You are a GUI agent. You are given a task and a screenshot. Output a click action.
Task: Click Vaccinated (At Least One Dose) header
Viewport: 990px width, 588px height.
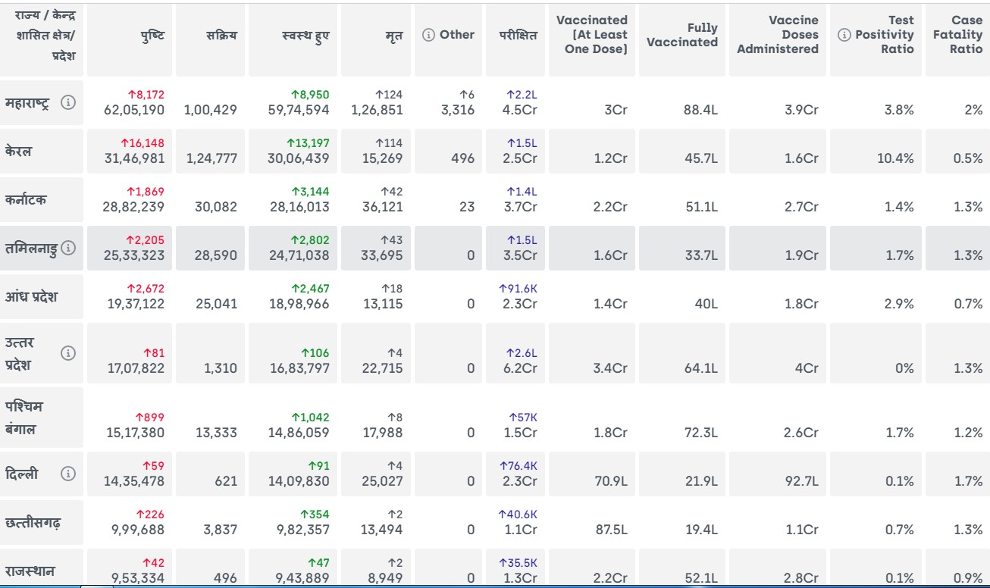592,35
